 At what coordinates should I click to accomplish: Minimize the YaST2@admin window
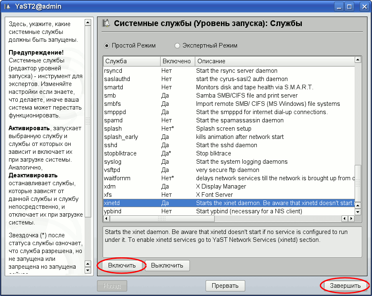pyautogui.click(x=339, y=7)
